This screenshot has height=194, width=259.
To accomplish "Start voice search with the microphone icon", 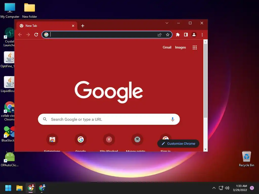I will pos(172,119).
